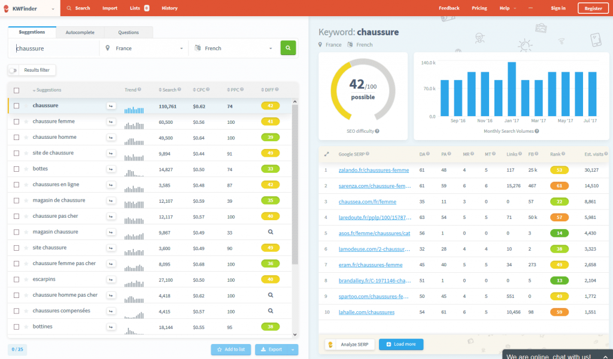Click the green 14 rank badge for asos
Screen dimensions: 613x359
point(559,233)
